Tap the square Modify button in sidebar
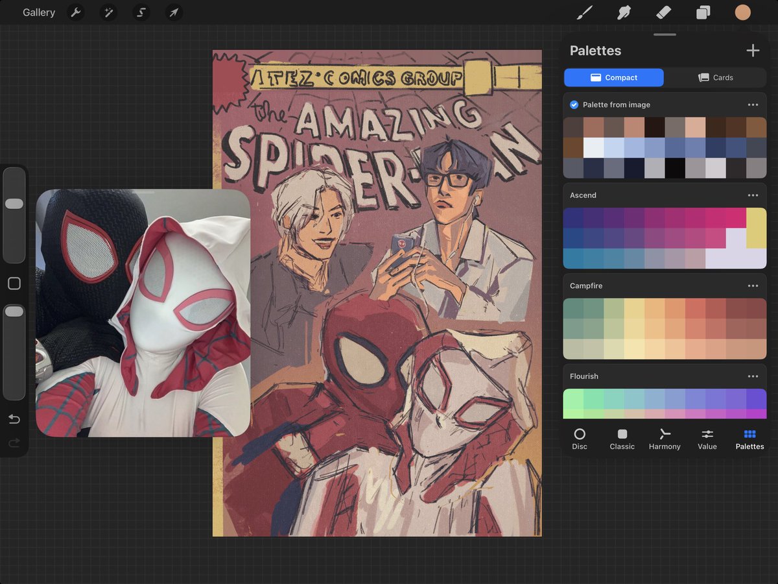This screenshot has height=584, width=778. [14, 284]
